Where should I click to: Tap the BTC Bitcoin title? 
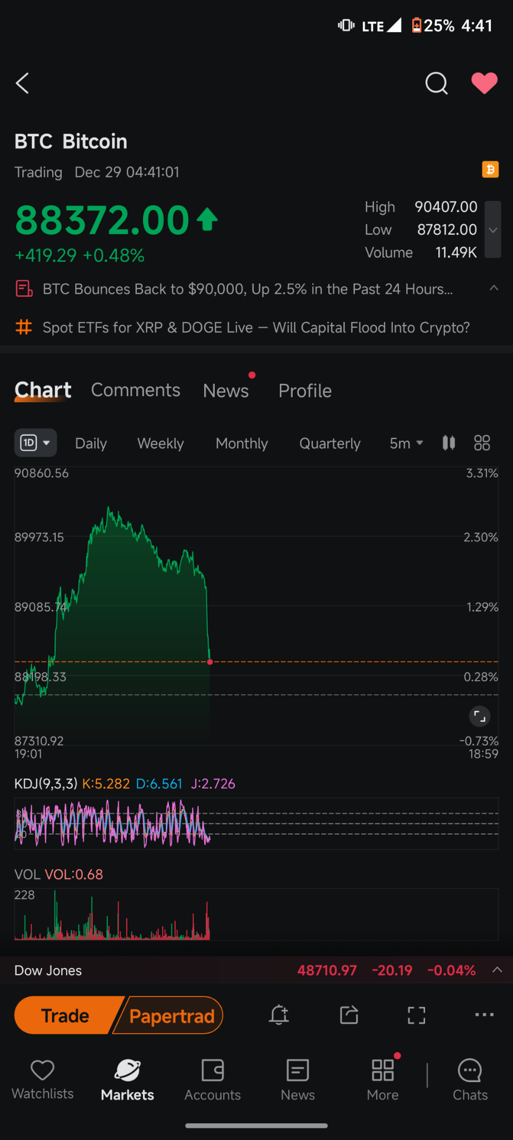click(71, 141)
